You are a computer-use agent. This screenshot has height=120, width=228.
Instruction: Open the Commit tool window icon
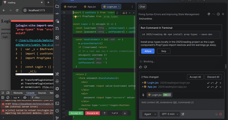click(x=57, y=14)
